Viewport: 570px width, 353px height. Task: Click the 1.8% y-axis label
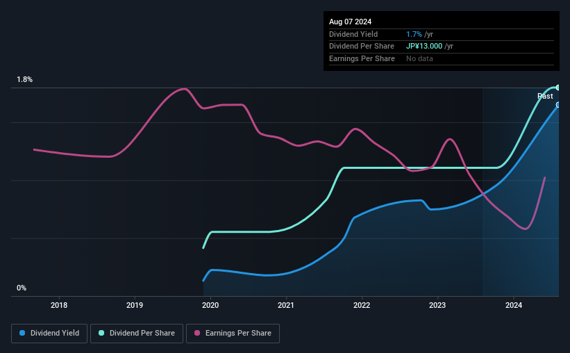[25, 79]
